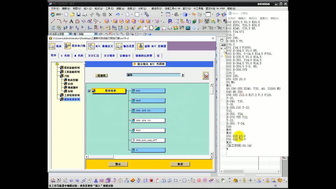Viewport: 336px width, 189px height.
Task: Open the 定制命令 sub-tab
Action: point(125,56)
